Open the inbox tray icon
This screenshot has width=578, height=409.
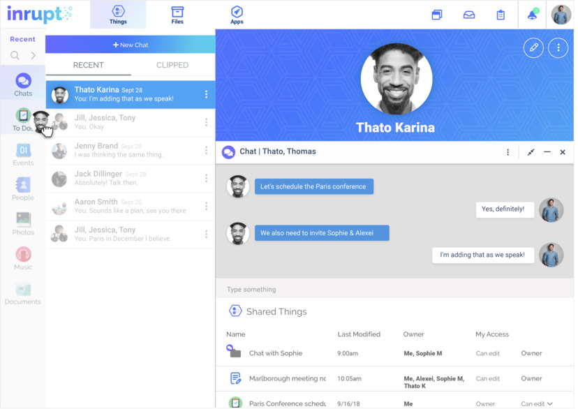[469, 15]
